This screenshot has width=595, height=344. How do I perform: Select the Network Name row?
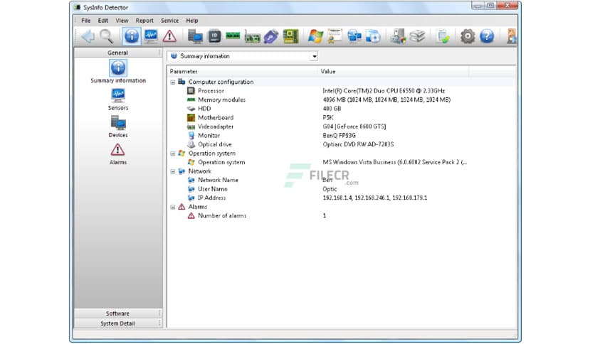point(341,180)
